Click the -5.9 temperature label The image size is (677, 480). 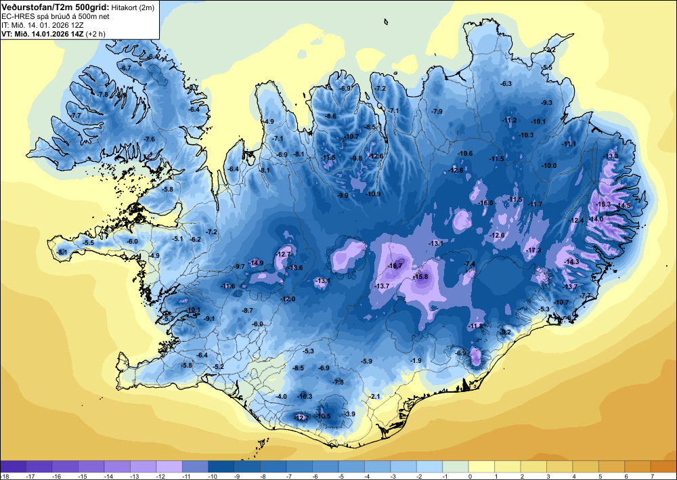click(366, 361)
